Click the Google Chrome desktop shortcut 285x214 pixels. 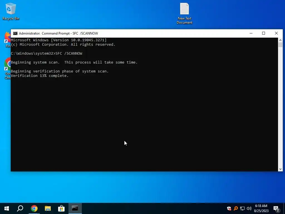pyautogui.click(x=8, y=68)
